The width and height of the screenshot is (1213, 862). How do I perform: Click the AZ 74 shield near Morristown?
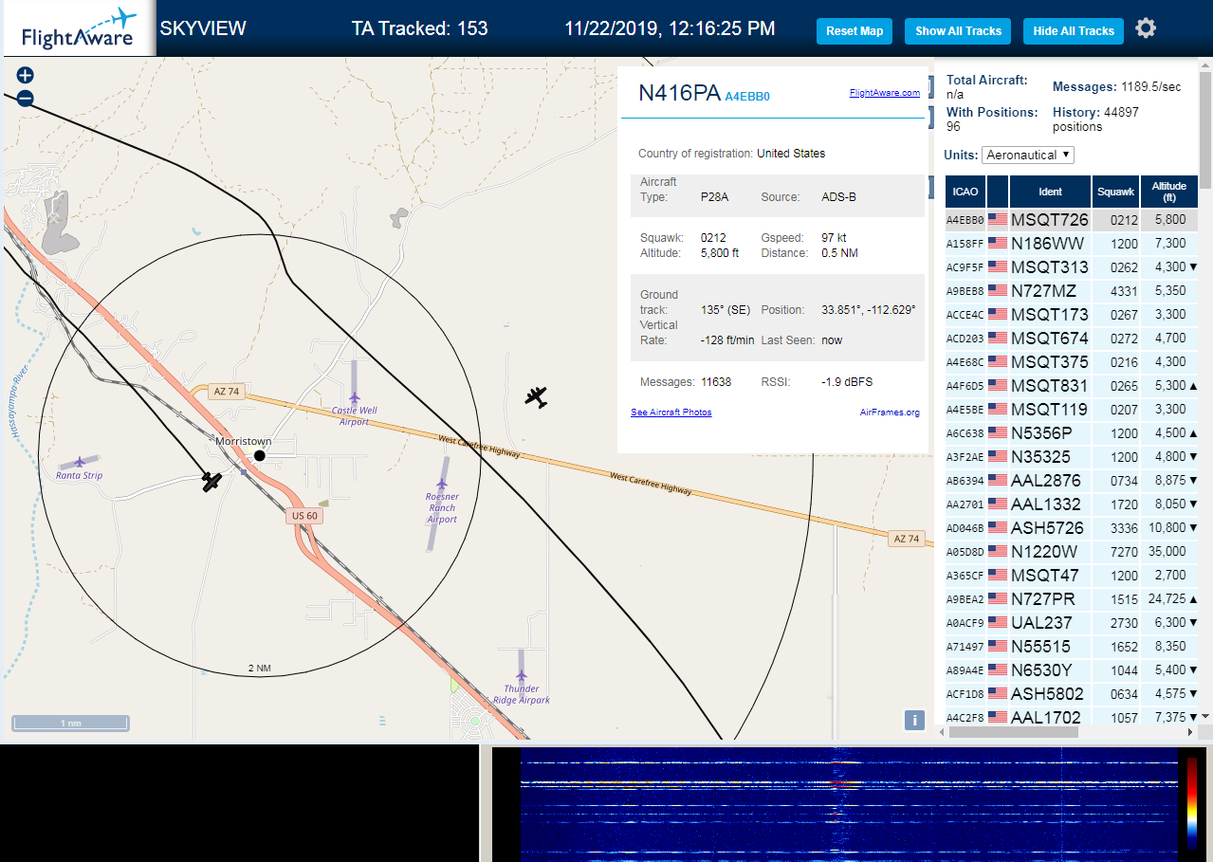[227, 391]
